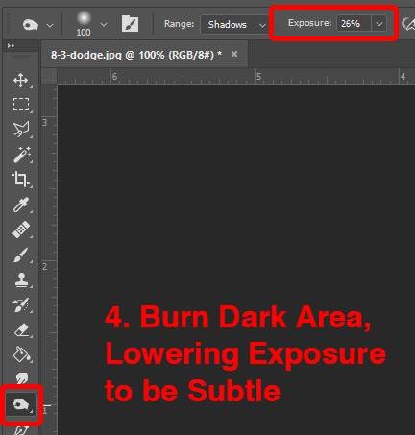
Task: Select the Crop tool
Action: click(x=21, y=180)
